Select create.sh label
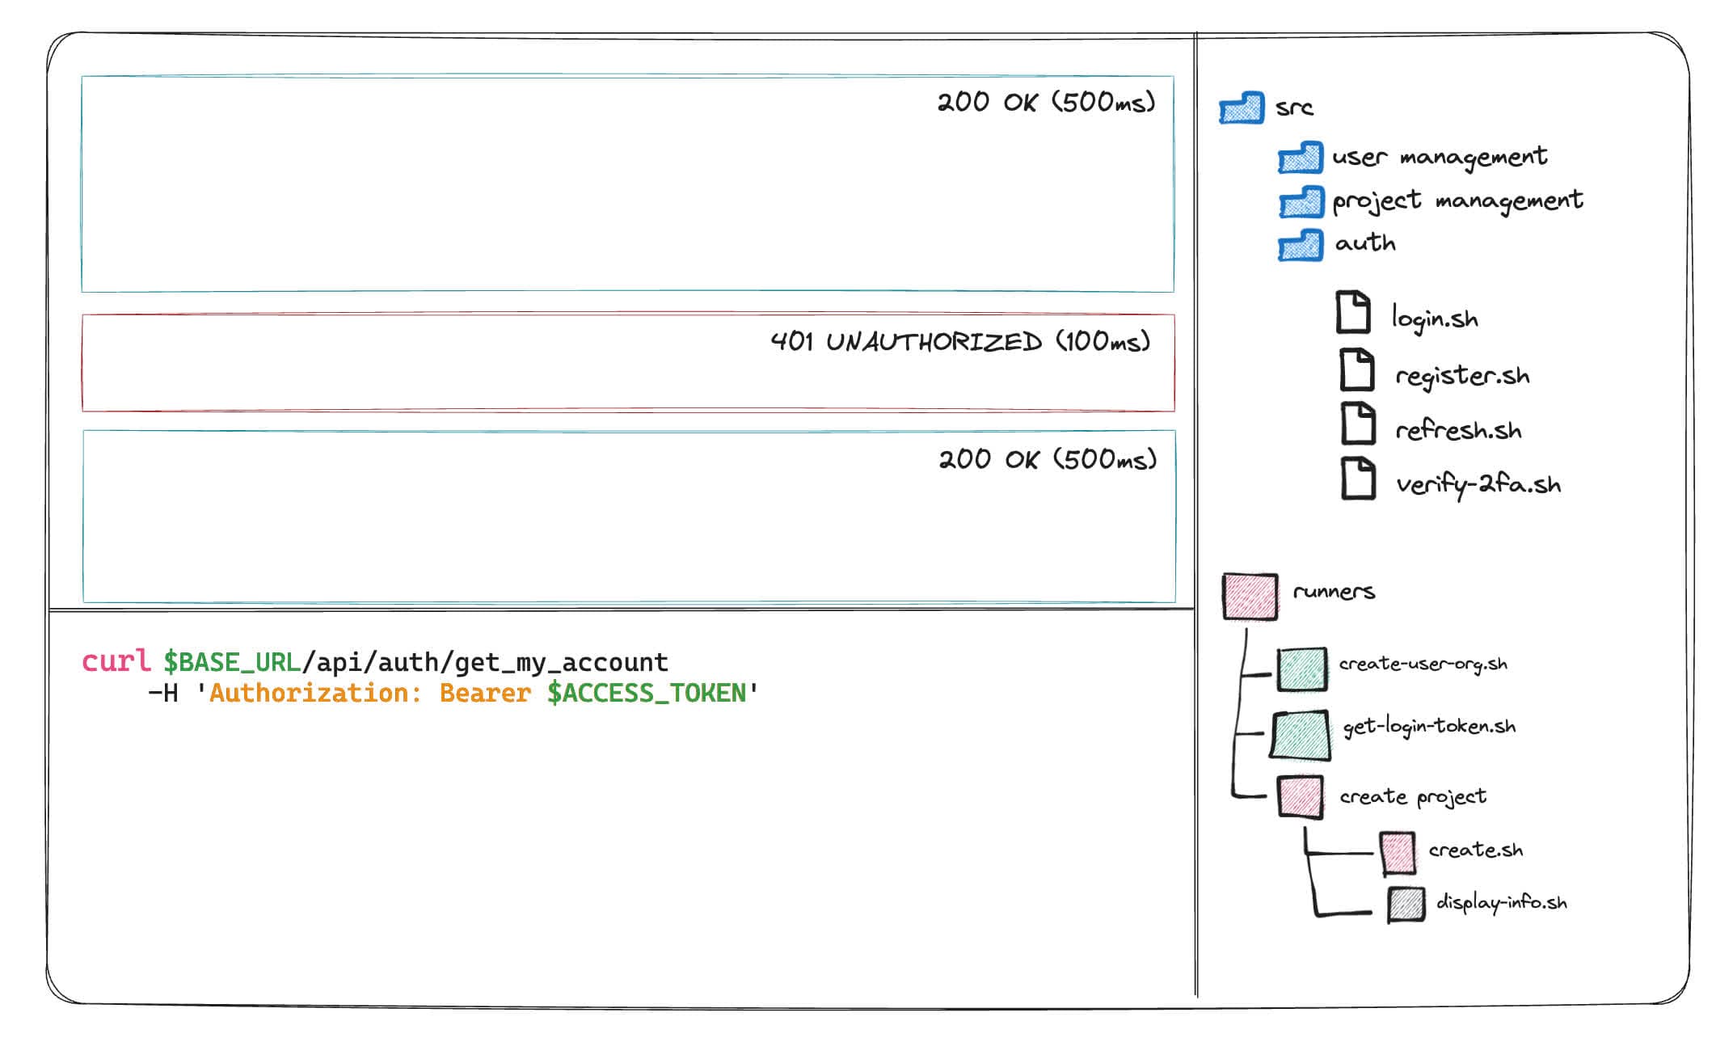1733x1038 pixels. [1476, 850]
